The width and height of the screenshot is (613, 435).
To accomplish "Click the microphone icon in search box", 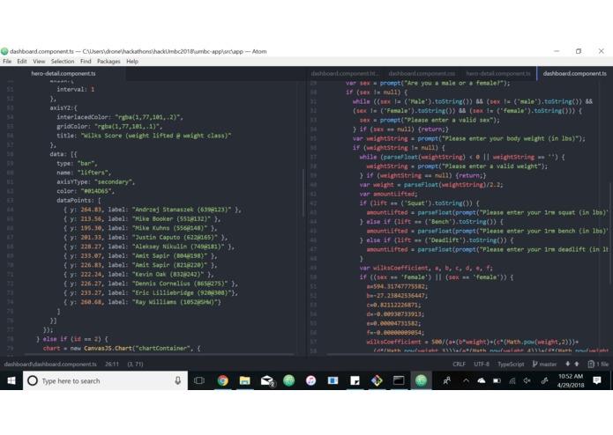I will (178, 380).
